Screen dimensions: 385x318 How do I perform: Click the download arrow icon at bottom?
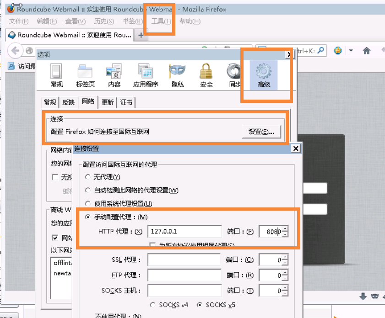tap(363, 296)
